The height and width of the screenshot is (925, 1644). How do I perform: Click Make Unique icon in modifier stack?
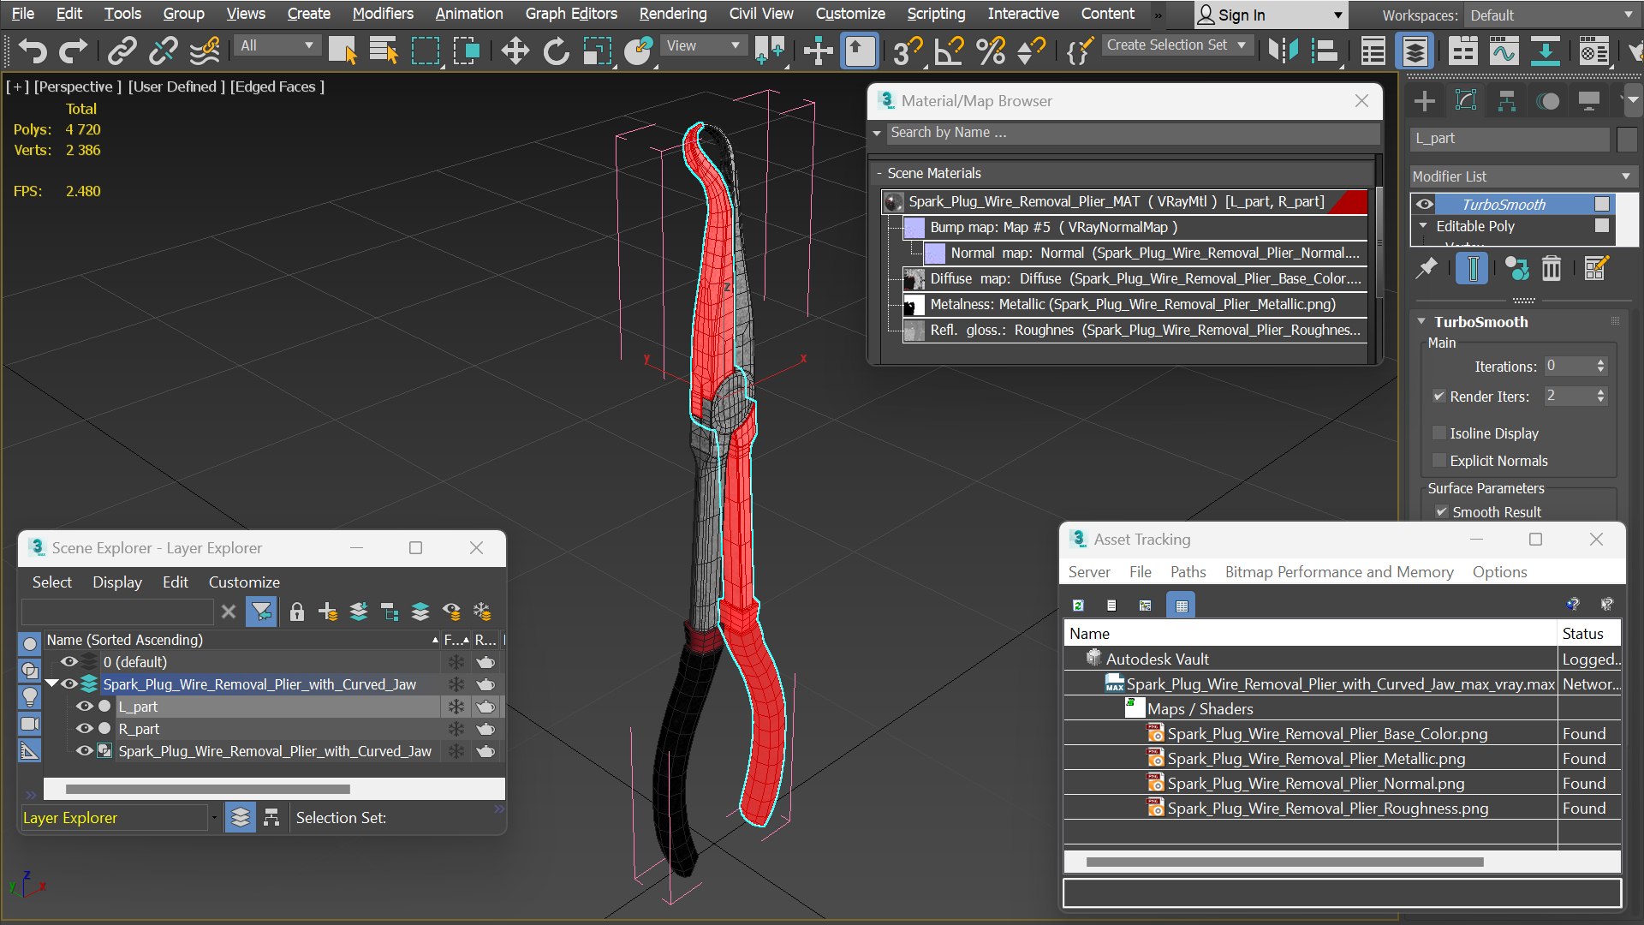pos(1516,269)
